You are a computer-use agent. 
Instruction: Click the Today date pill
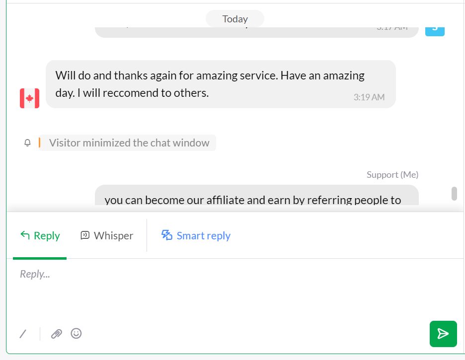click(x=235, y=19)
